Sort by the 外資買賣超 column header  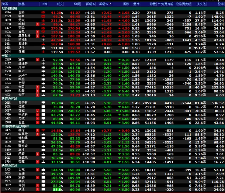click(x=165, y=4)
